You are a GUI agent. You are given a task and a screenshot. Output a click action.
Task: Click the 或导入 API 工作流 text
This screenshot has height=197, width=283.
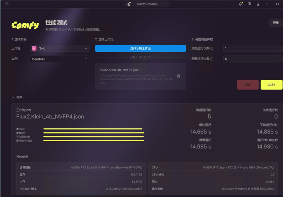click(140, 57)
